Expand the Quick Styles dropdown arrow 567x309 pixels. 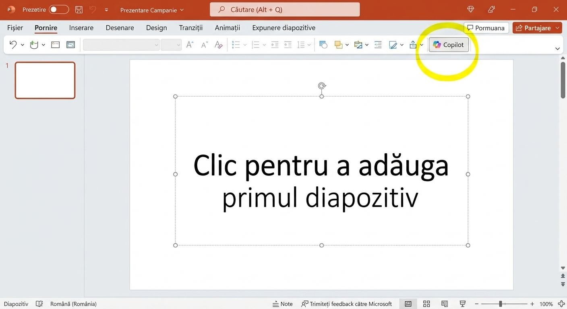[x=367, y=45]
